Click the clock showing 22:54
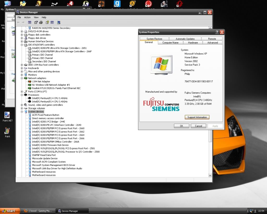 point(261,211)
